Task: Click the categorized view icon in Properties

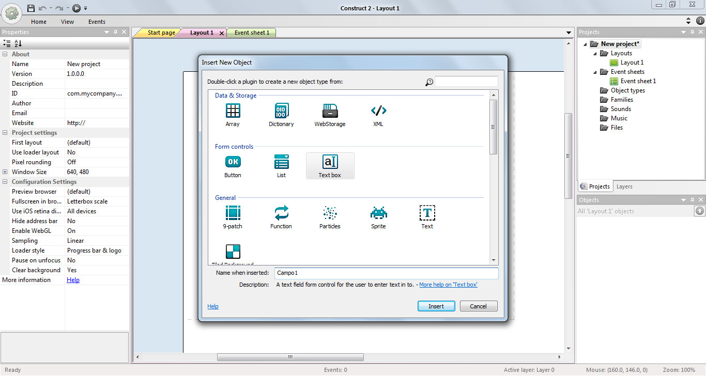Action: pos(6,43)
